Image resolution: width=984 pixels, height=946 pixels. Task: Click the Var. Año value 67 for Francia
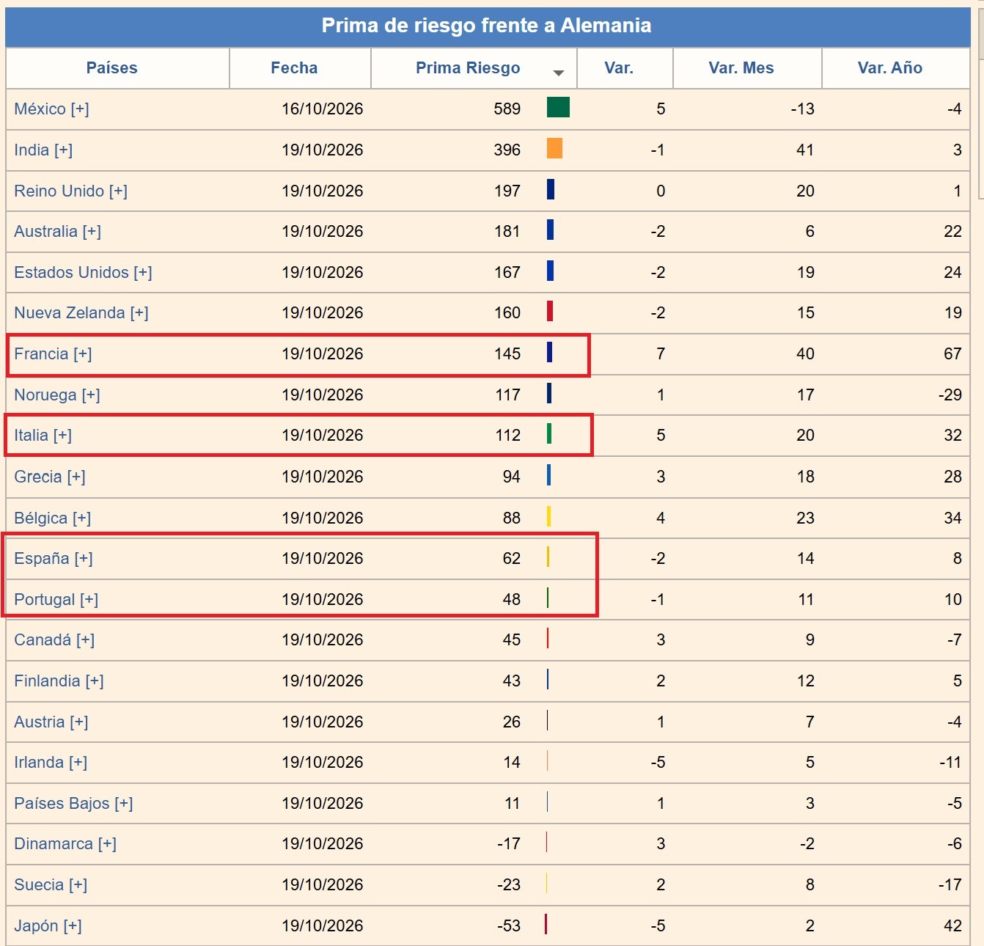952,354
